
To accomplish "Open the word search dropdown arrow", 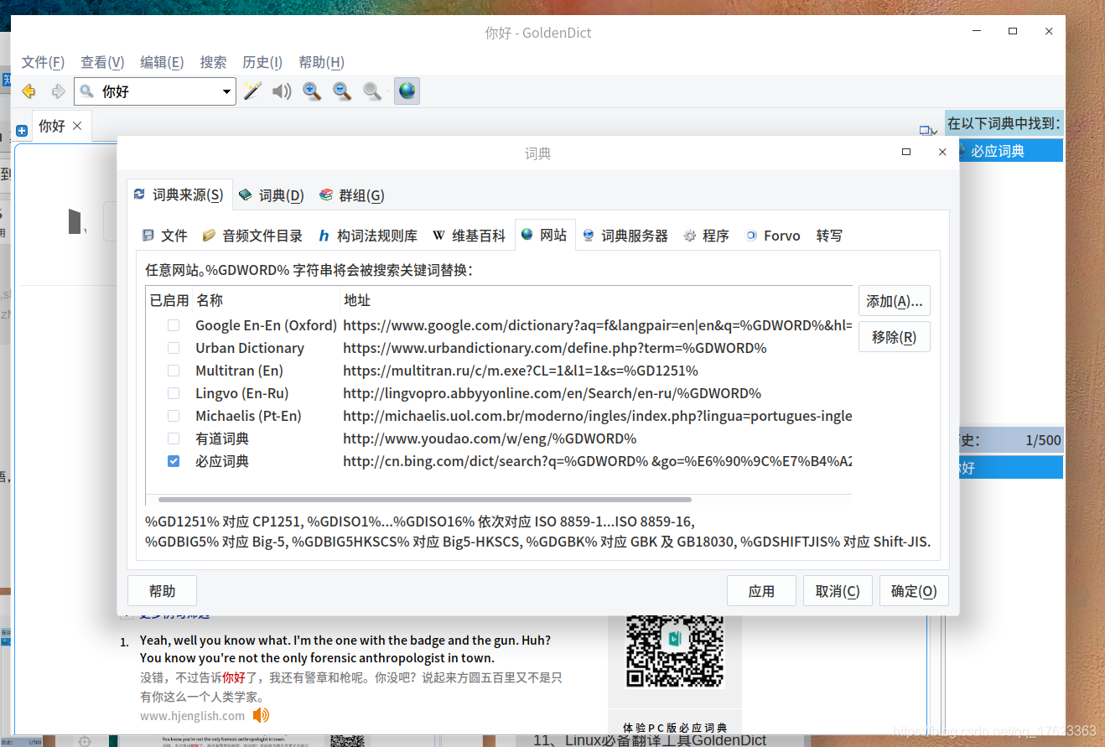I will coord(226,91).
